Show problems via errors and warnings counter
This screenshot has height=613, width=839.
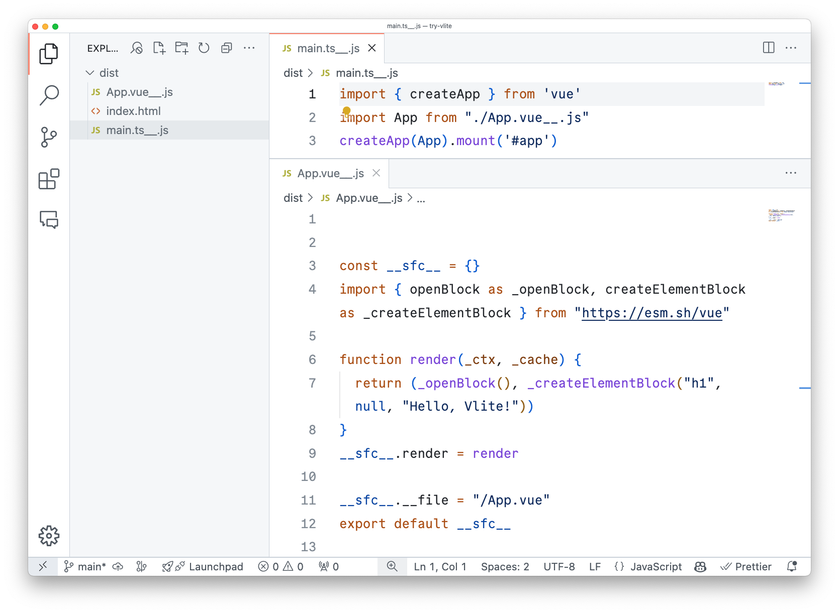[x=281, y=567]
